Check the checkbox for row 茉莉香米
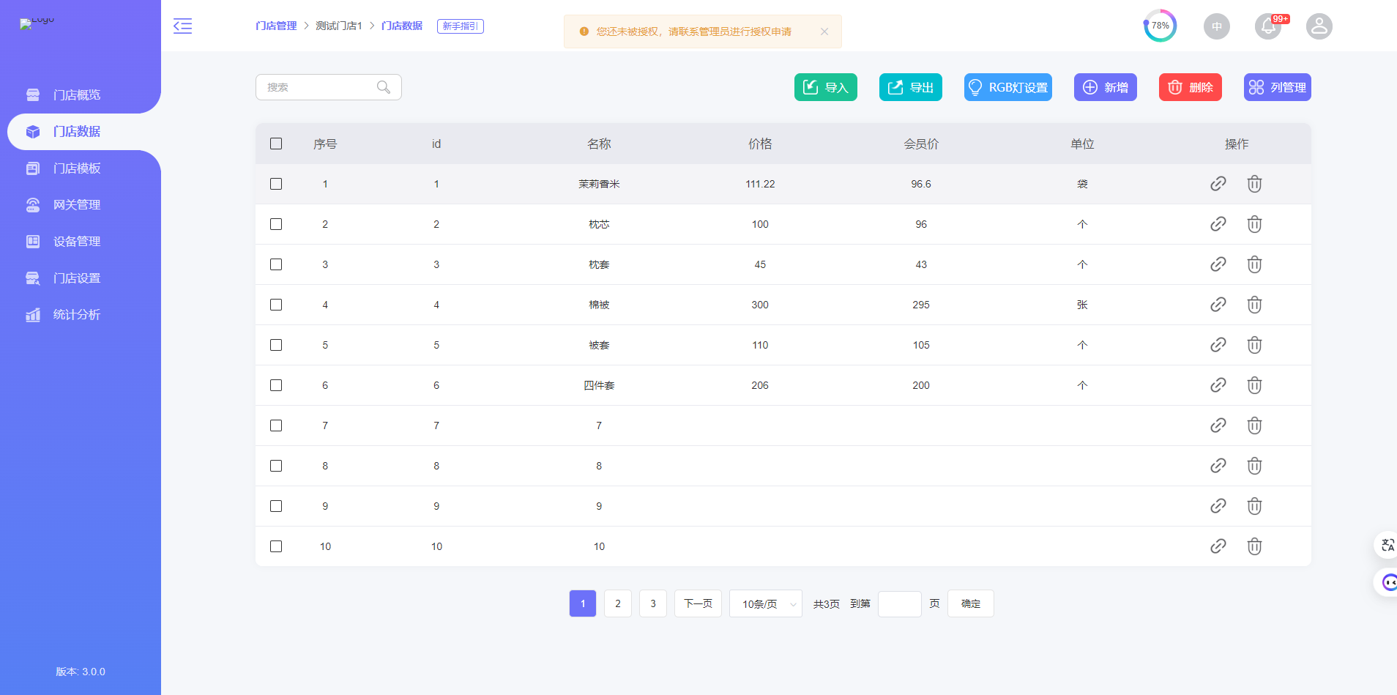The image size is (1397, 695). pos(276,184)
